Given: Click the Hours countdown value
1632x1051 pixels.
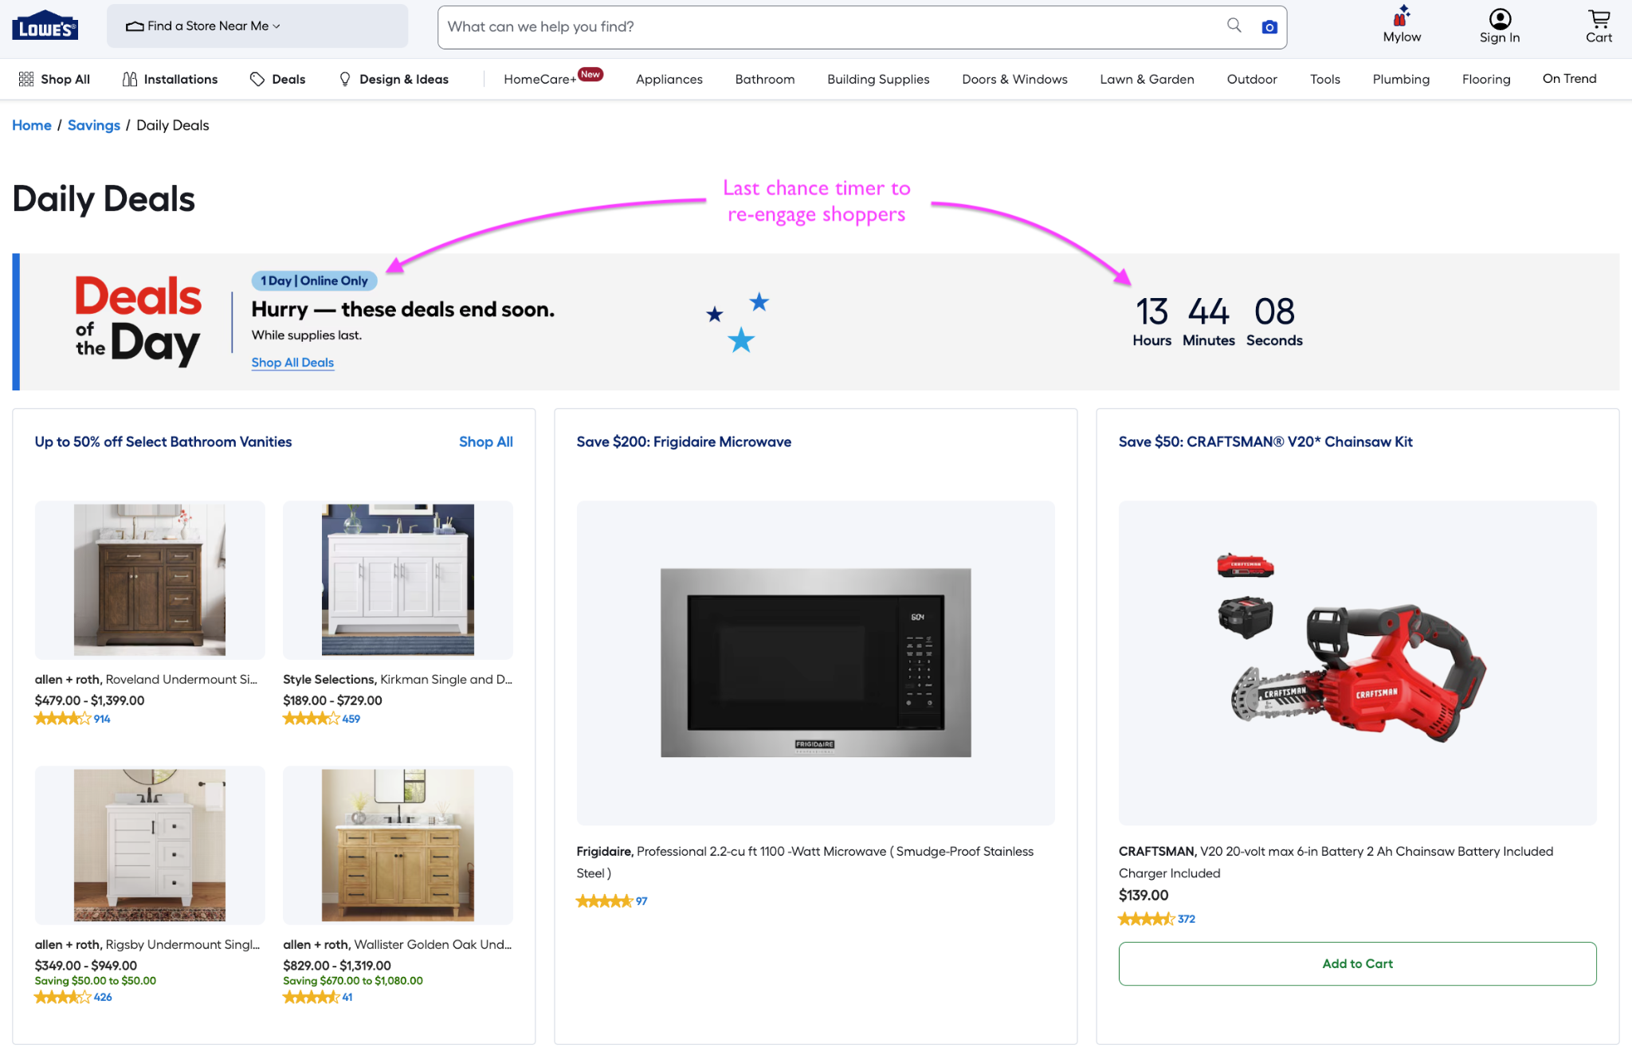Looking at the screenshot, I should 1151,312.
